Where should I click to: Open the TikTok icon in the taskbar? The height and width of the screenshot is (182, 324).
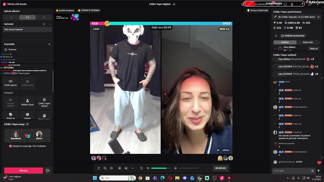[x=222, y=178]
